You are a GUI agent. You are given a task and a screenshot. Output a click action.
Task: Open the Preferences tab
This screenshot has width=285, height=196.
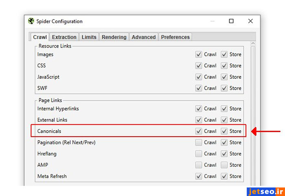(x=175, y=37)
